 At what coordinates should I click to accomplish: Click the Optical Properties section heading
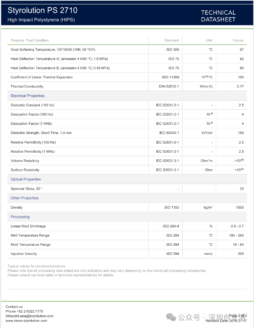pyautogui.click(x=26, y=179)
